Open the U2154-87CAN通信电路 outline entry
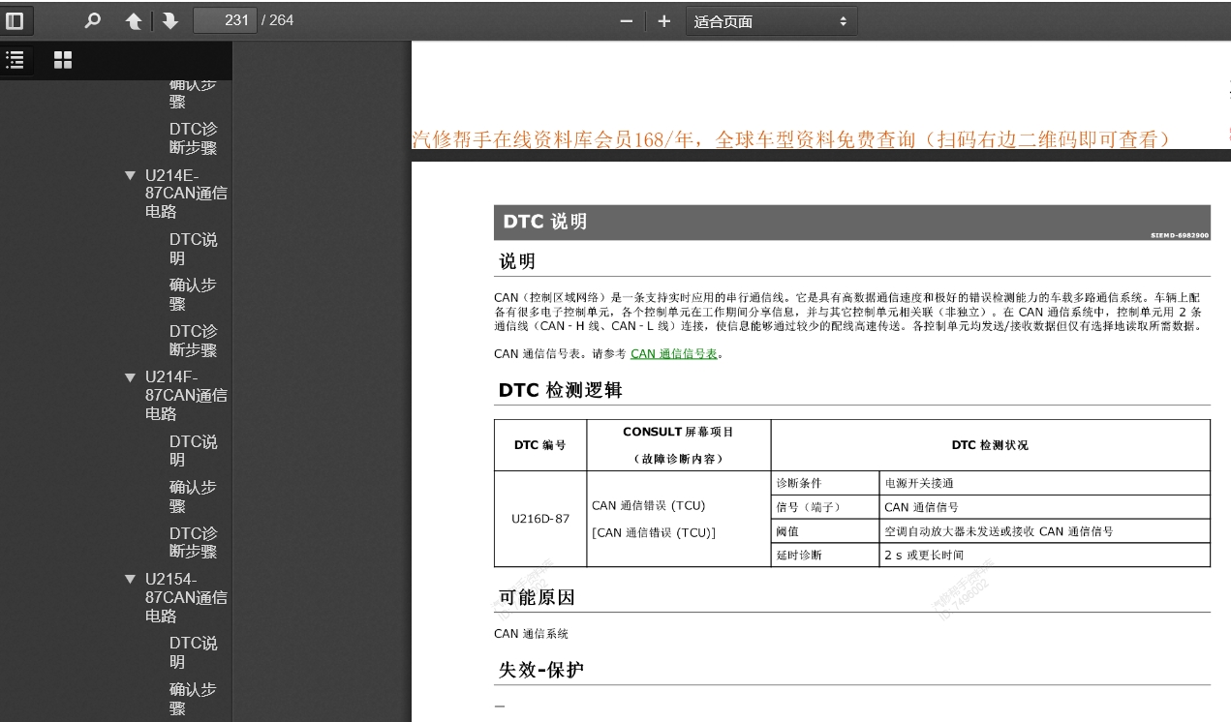The width and height of the screenshot is (1231, 722). (x=186, y=597)
